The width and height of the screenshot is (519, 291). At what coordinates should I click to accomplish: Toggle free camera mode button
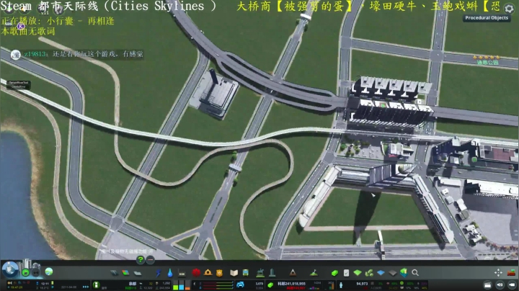pos(500,285)
